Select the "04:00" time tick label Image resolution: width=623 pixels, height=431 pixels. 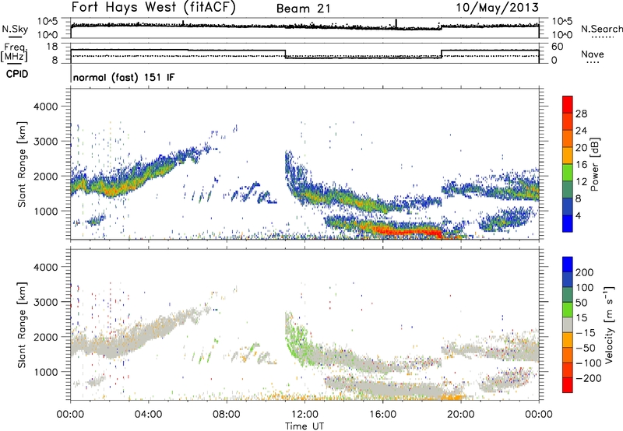(149, 415)
